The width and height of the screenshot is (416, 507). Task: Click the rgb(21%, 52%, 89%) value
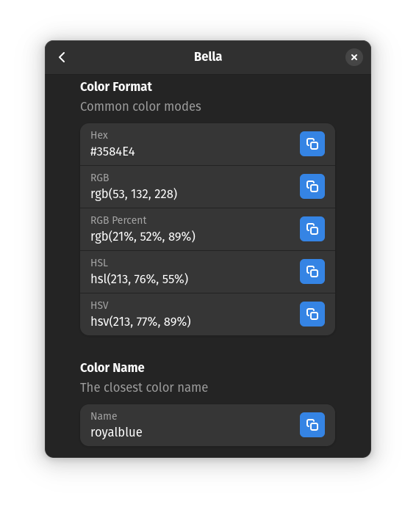143,237
